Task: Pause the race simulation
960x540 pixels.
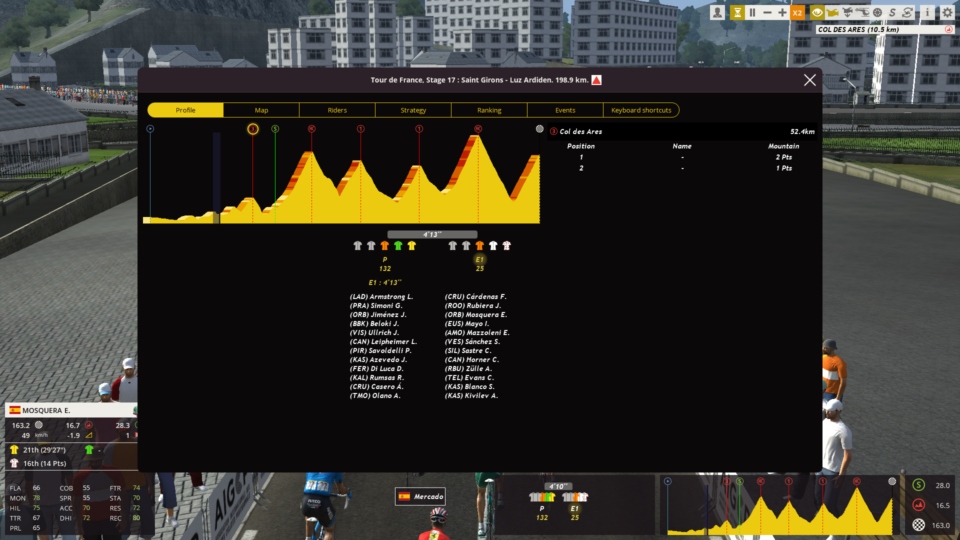Action: (752, 13)
